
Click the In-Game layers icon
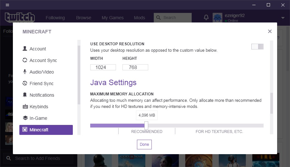point(25,118)
